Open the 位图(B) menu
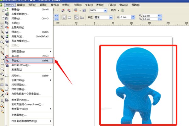Screen dimensions: 189x126 pos(77,5)
